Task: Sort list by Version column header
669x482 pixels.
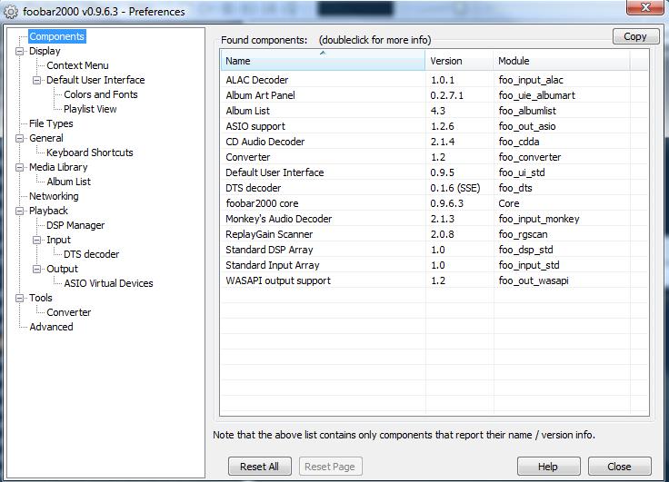Action: 459,61
